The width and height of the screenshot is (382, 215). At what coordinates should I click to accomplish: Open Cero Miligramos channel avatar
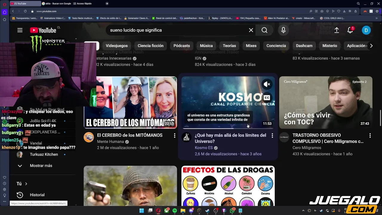click(x=284, y=137)
